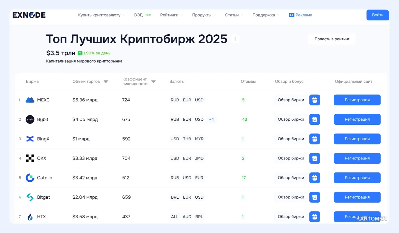The height and width of the screenshot is (233, 399).
Task: Expand the 'Рейтинги' dropdown menu
Action: pyautogui.click(x=171, y=15)
